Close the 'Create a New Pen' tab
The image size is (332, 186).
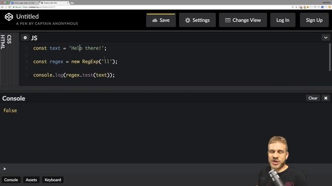click(x=68, y=3)
